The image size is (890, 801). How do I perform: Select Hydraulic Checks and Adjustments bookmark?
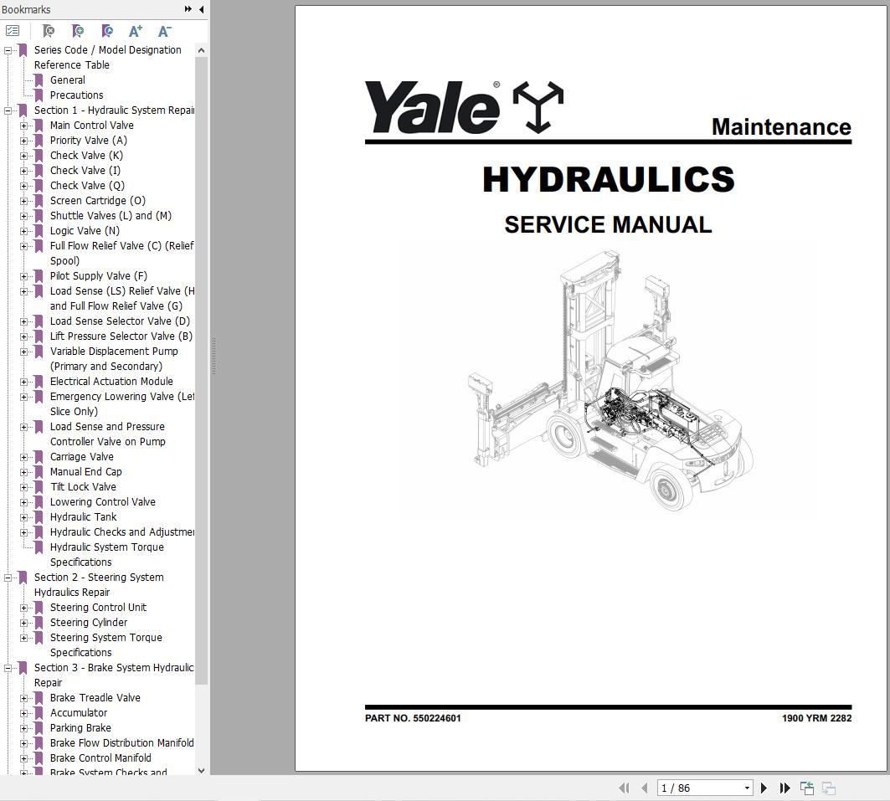point(122,532)
